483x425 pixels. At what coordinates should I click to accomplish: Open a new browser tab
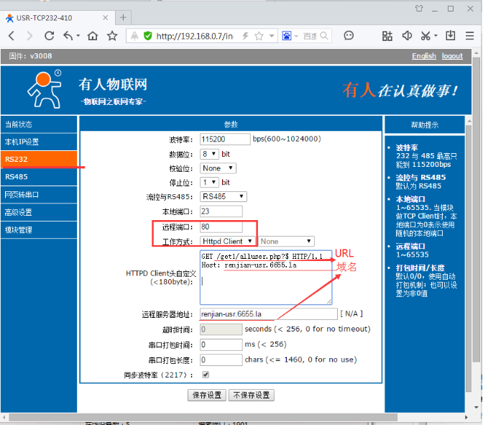pyautogui.click(x=124, y=17)
